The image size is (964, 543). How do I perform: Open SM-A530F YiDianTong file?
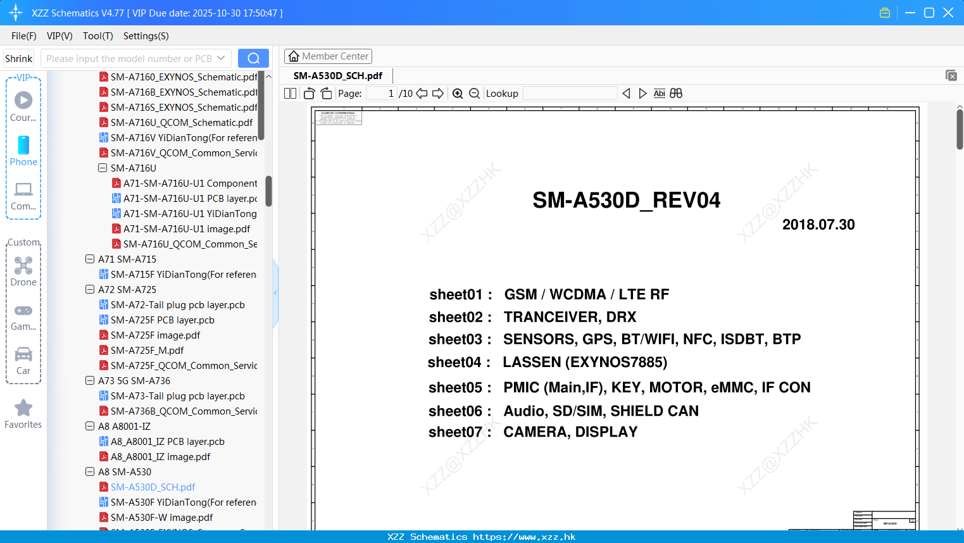tap(177, 502)
